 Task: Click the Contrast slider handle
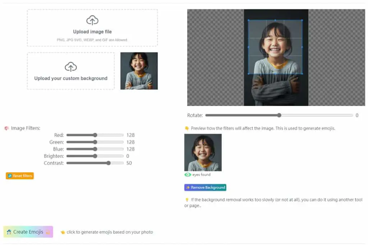(109, 163)
